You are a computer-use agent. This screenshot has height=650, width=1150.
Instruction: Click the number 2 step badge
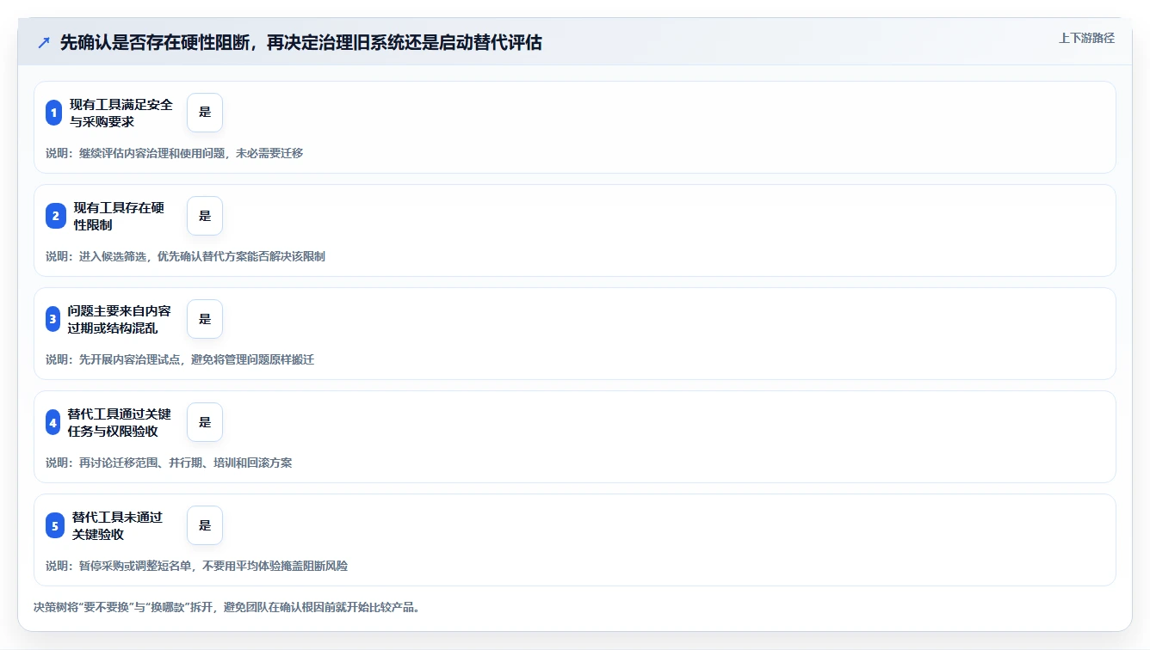(55, 216)
